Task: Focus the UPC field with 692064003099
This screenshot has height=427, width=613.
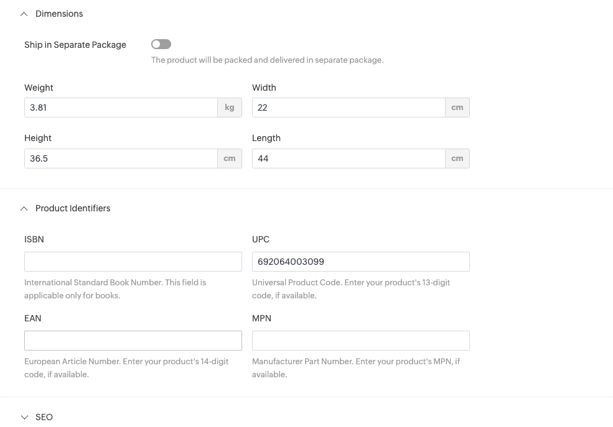Action: (360, 262)
